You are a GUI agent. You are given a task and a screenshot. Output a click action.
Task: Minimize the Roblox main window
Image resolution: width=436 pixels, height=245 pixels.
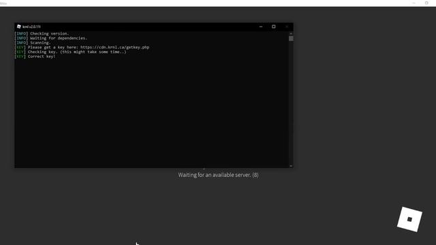414,3
